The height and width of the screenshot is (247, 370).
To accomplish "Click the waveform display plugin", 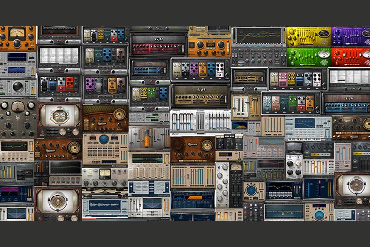I will click(105, 205).
